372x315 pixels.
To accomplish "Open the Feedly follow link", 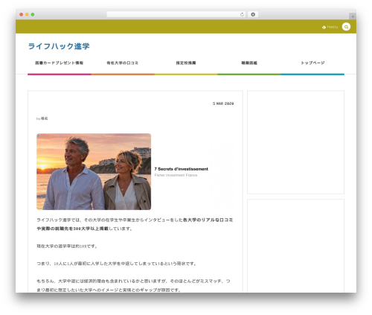I will pos(330,27).
